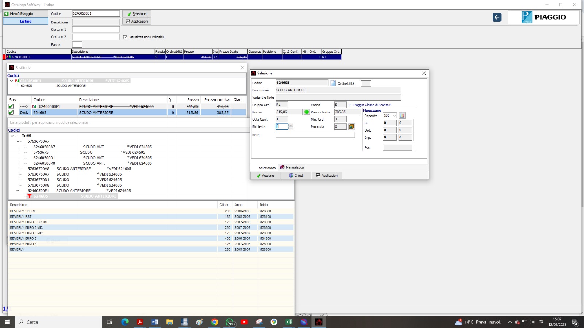Toggle the checkbox on the Ord. 624605 row

[11, 113]
